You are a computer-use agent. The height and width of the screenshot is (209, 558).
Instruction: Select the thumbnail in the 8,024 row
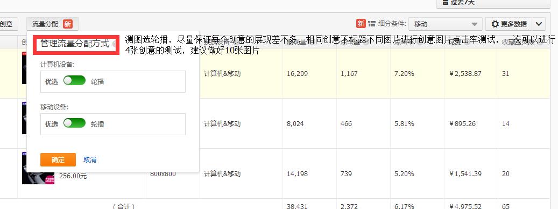pos(24,118)
